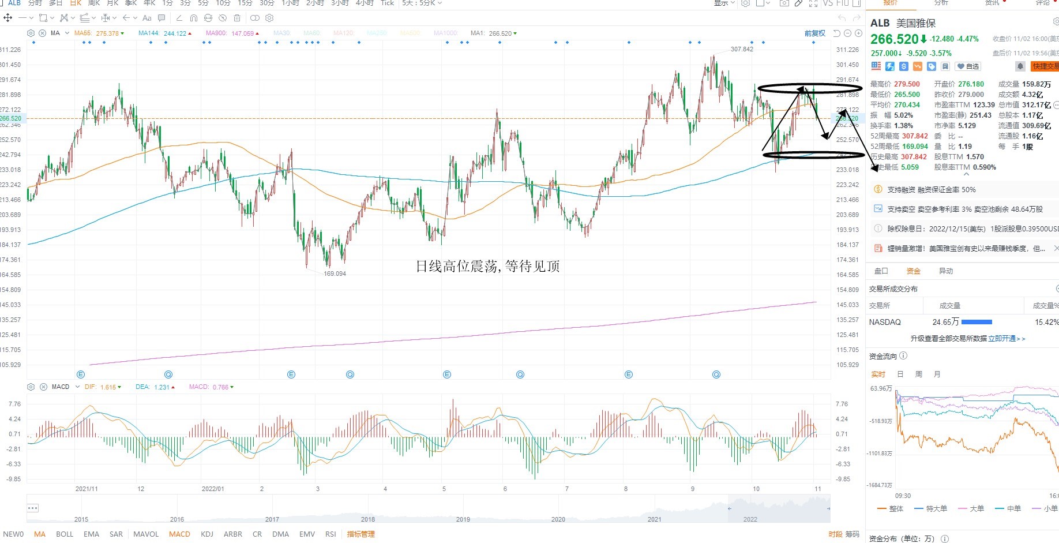The image size is (1059, 543).
Task: Open the layout square dropdown
Action: [x=763, y=3]
